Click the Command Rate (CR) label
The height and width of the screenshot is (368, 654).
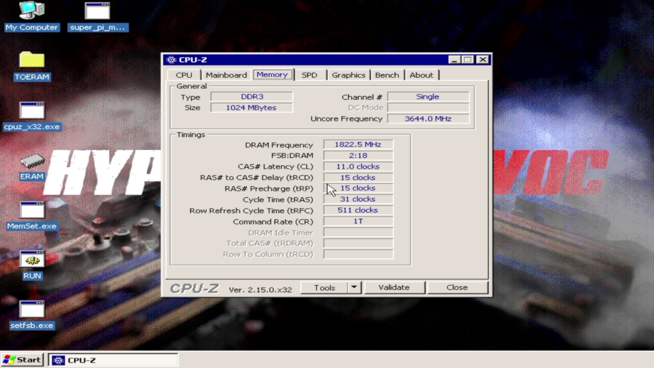[x=273, y=222]
